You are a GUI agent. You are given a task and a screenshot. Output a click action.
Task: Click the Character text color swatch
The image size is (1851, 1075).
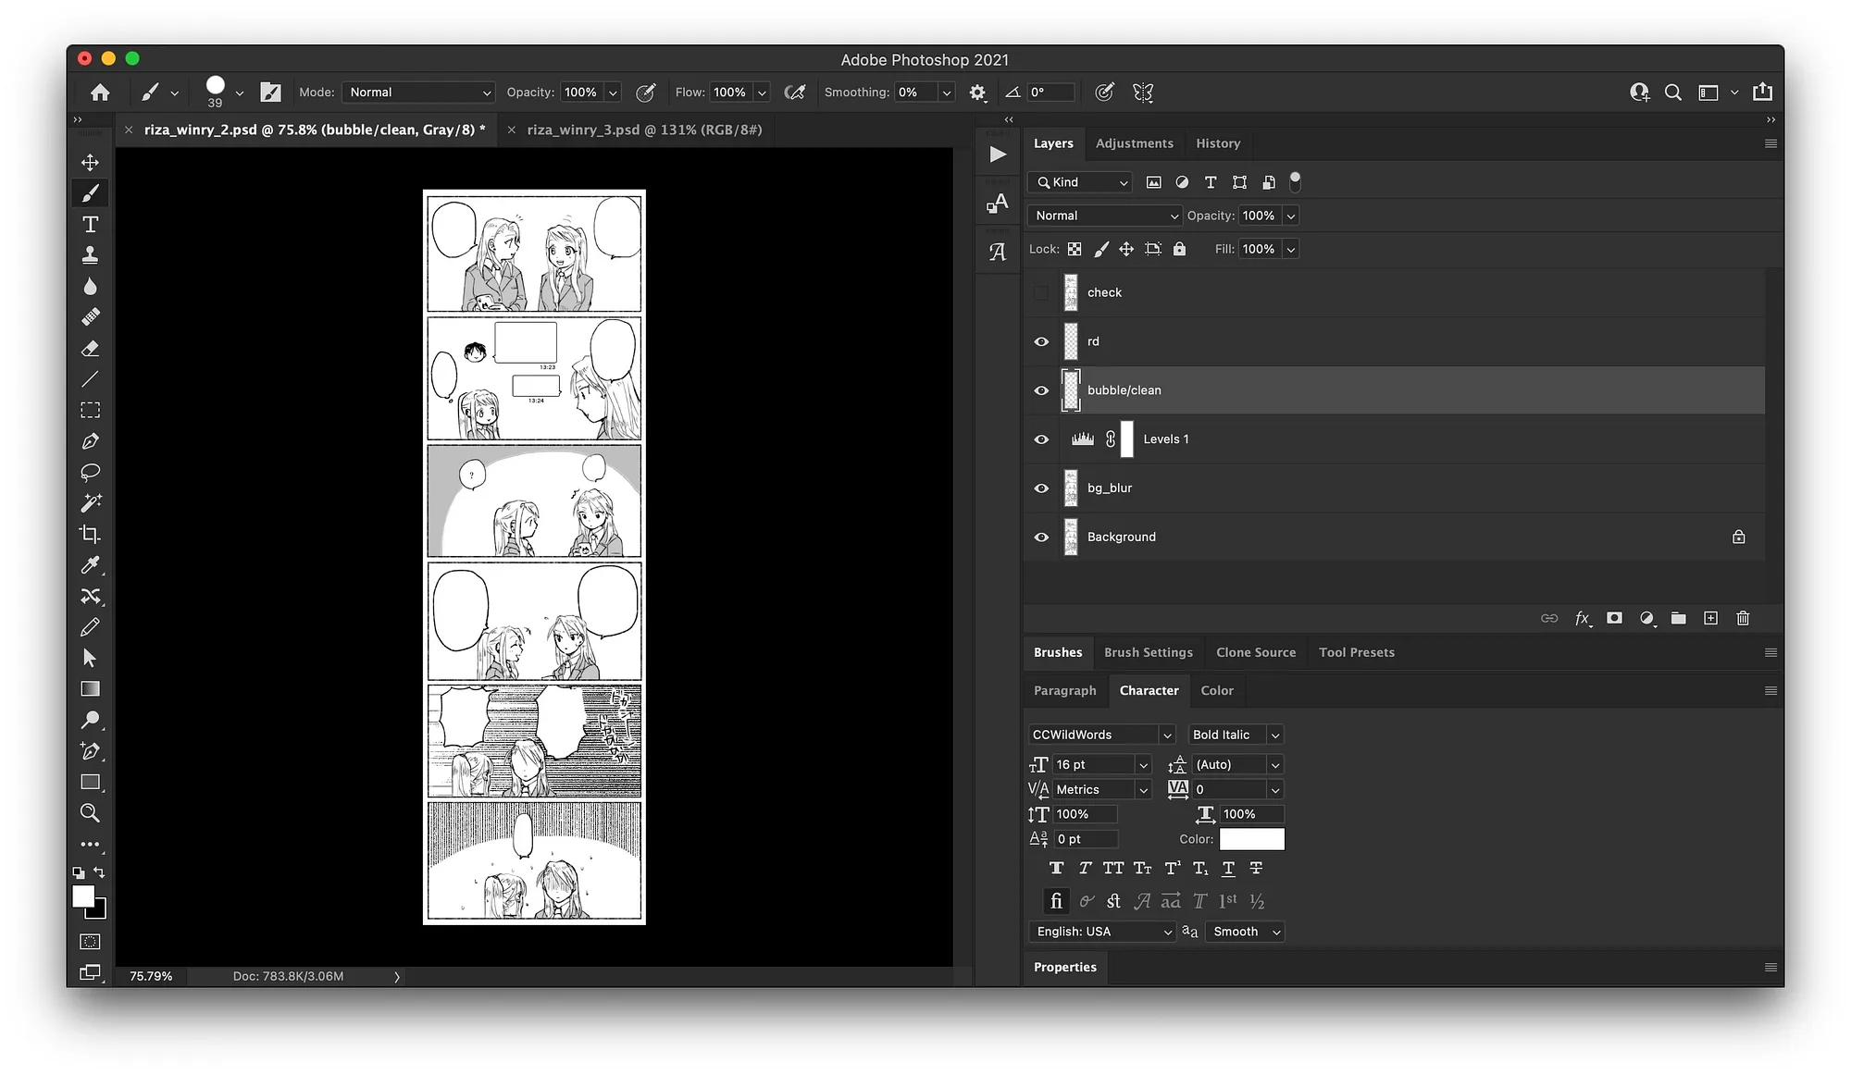point(1251,839)
